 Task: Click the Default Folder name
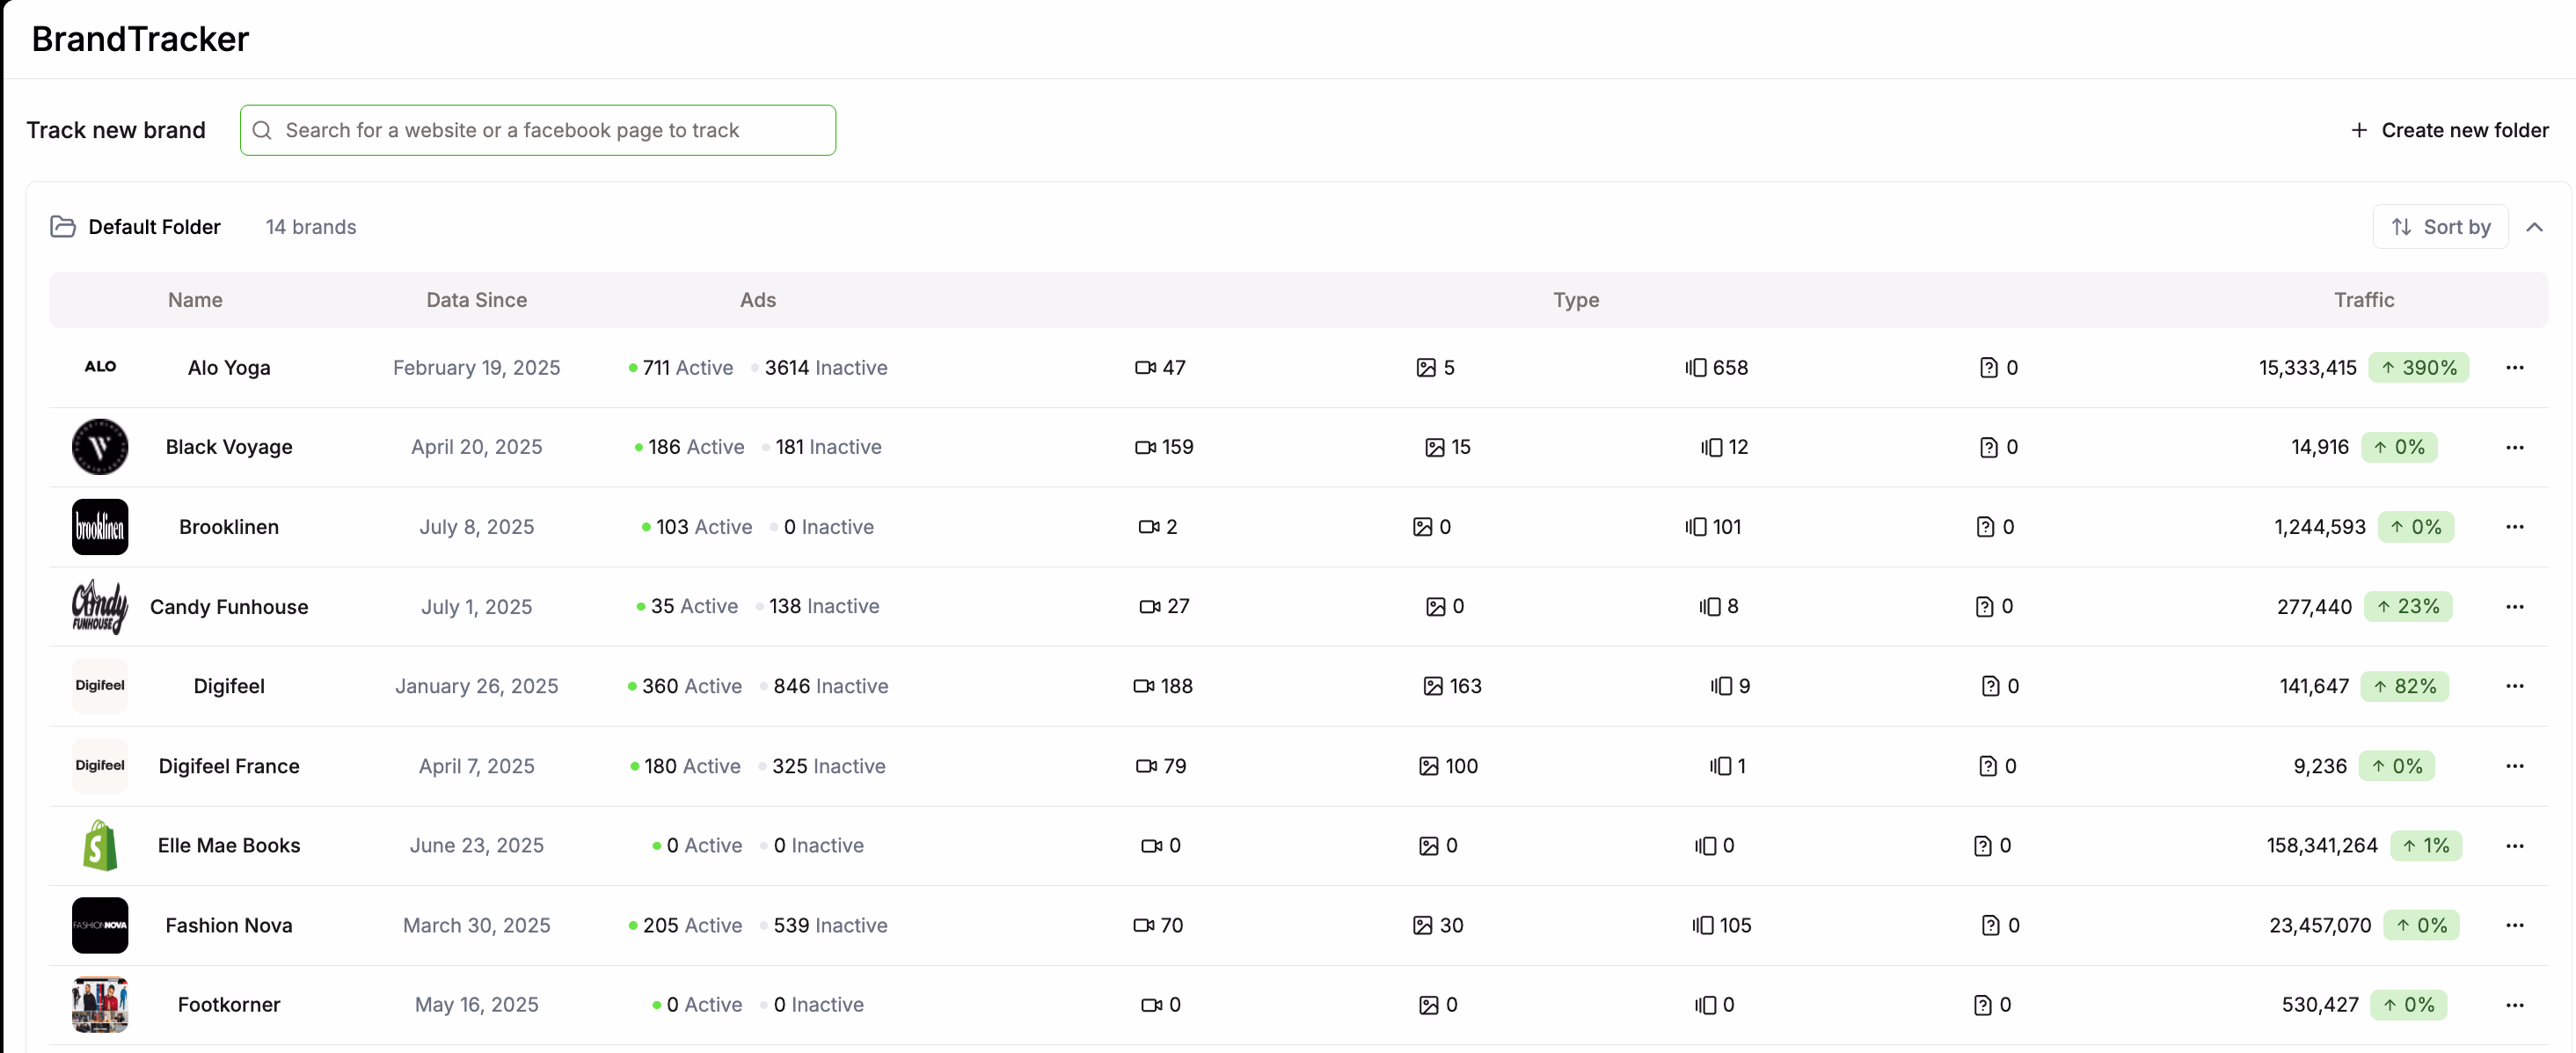click(154, 227)
